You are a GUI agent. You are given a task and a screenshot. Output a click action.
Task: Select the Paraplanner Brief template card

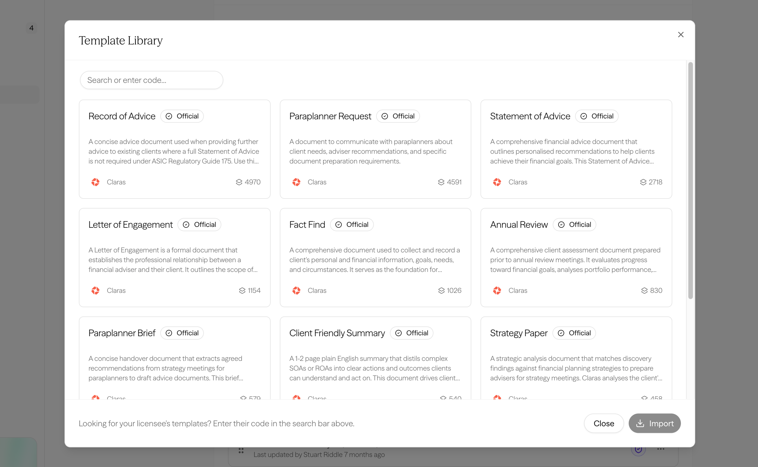(175, 358)
